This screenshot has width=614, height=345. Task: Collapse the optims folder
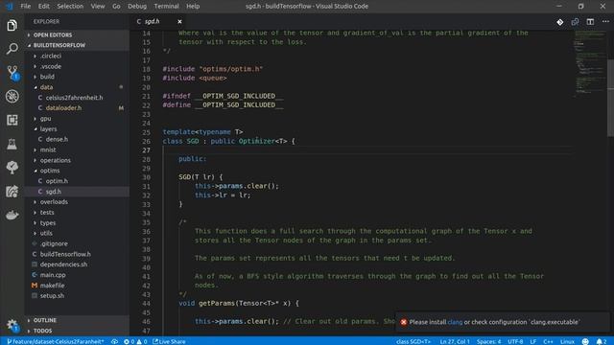77,171
